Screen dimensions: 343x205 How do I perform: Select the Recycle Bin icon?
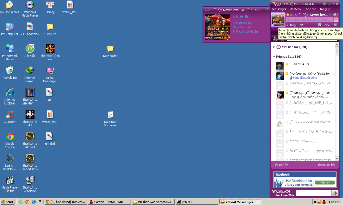tap(10, 73)
